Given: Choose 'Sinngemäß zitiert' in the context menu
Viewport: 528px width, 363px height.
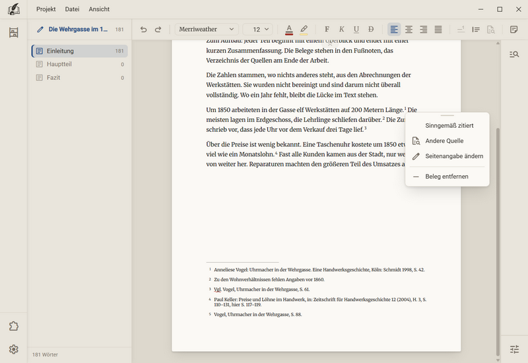Looking at the screenshot, I should pos(447,125).
